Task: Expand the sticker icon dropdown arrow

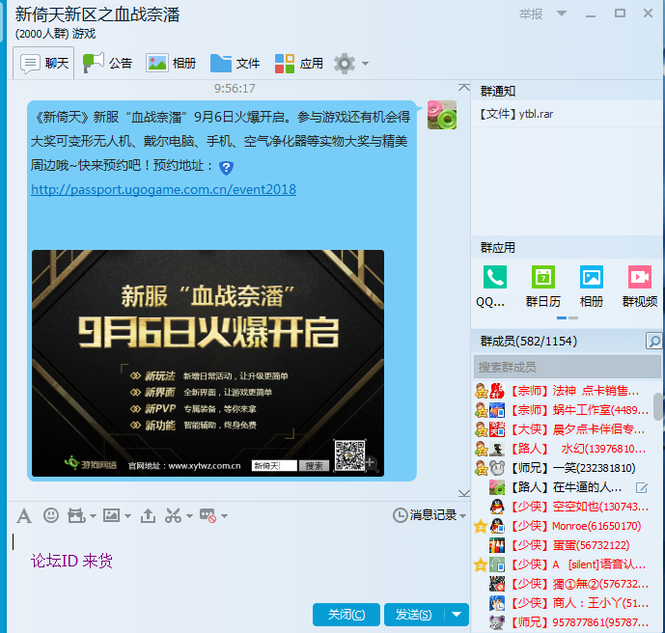Action: pos(93,516)
